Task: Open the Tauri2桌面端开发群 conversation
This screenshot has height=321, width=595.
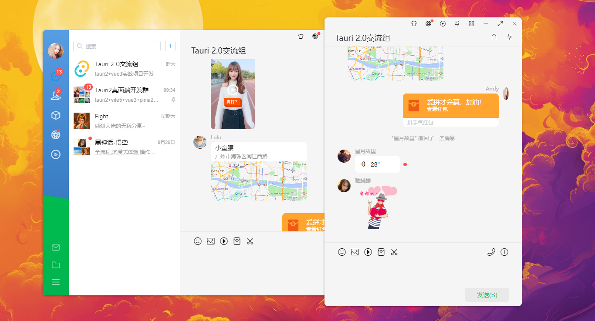Action: point(125,95)
